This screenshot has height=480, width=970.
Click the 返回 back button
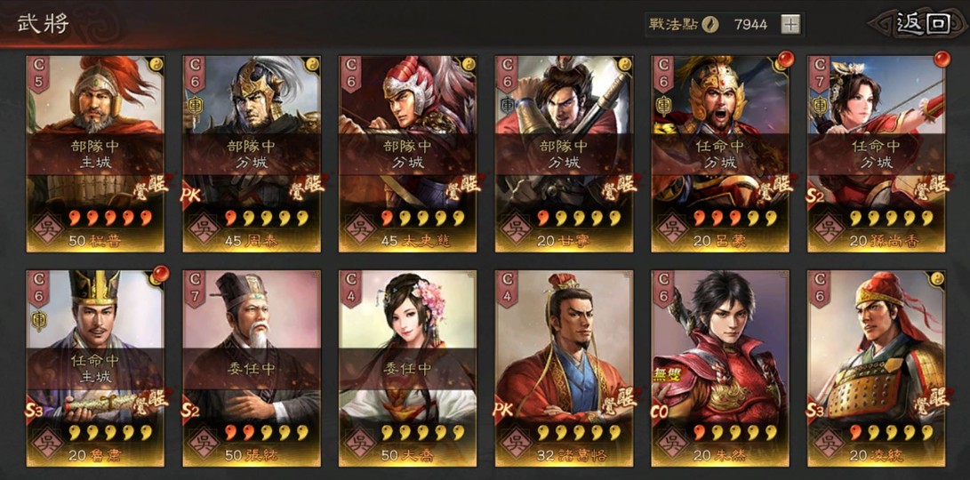pos(923,24)
